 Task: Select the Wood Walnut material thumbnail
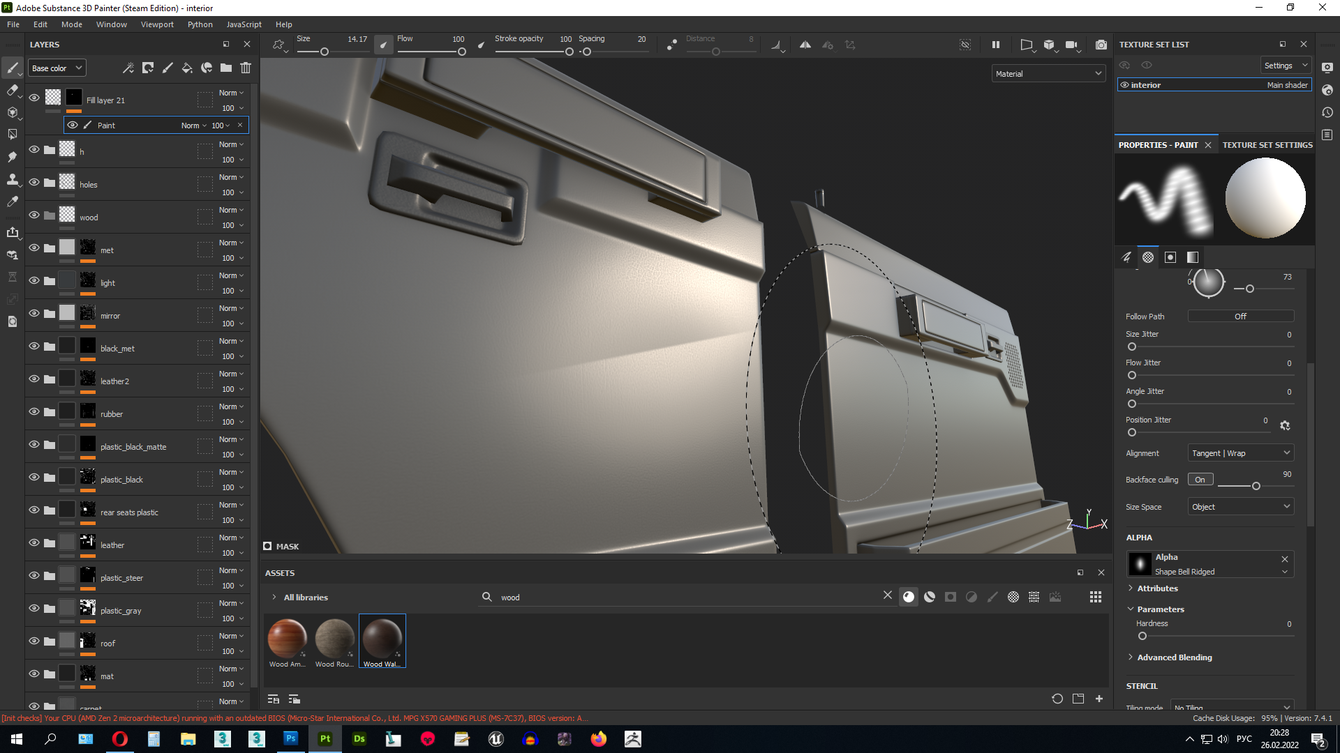point(382,639)
